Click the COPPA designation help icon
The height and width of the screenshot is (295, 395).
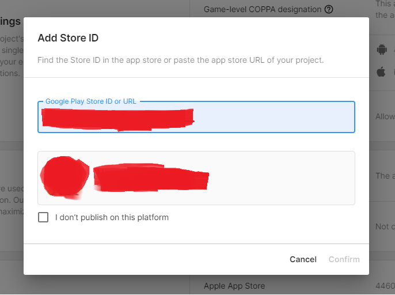pyautogui.click(x=329, y=9)
